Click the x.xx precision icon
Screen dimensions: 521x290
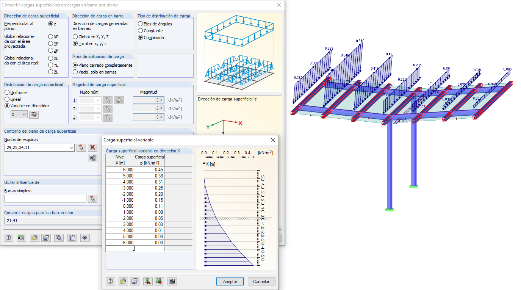coord(72,238)
